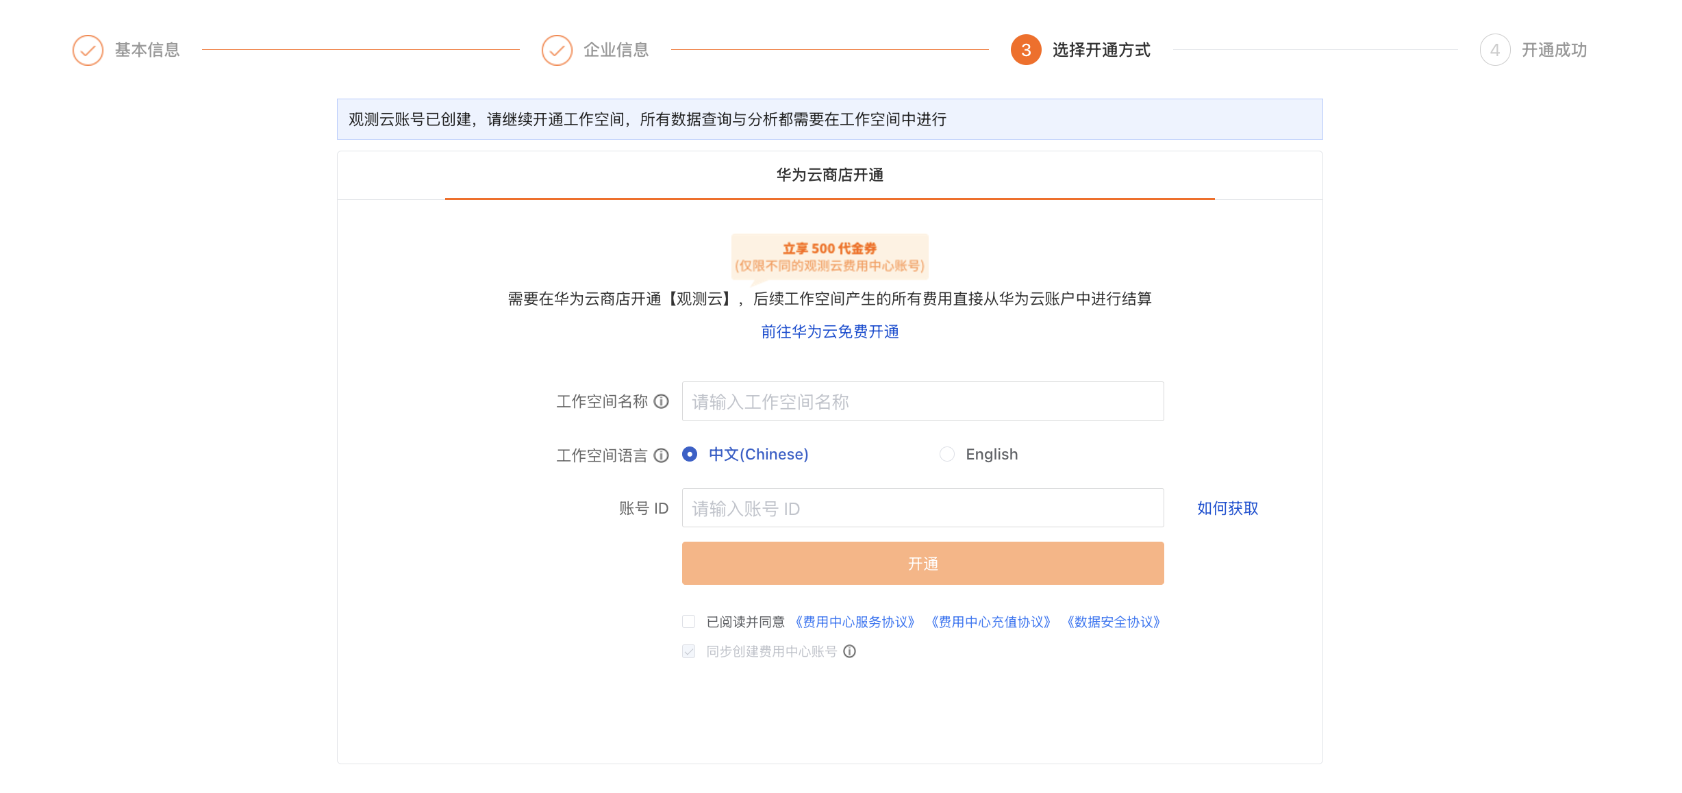
Task: Toggle the 同步创建费用中心账号 checkbox
Action: (x=689, y=651)
